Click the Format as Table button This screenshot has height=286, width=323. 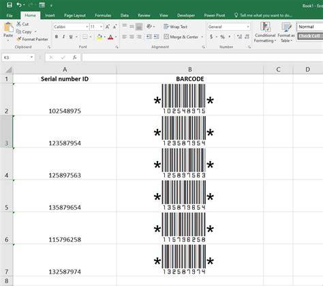(286, 32)
